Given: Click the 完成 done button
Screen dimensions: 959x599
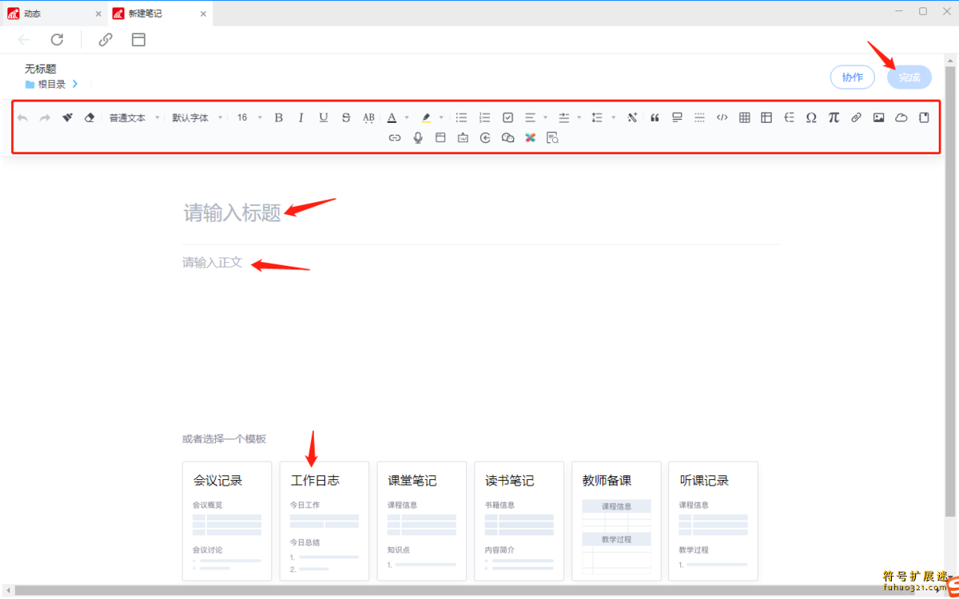Looking at the screenshot, I should (909, 77).
